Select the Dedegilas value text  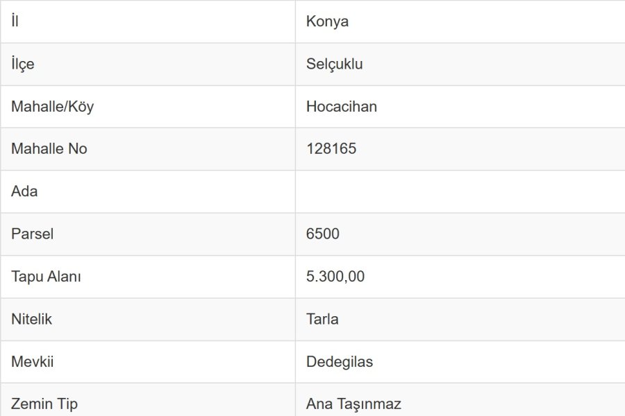click(x=340, y=362)
